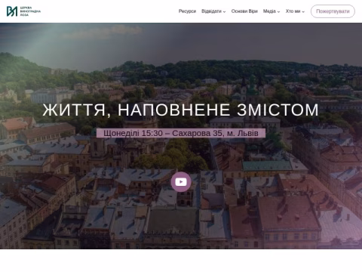Viewport: 362px width, 272px height.
Task: Open the Хто ми menu item
Action: pos(293,11)
